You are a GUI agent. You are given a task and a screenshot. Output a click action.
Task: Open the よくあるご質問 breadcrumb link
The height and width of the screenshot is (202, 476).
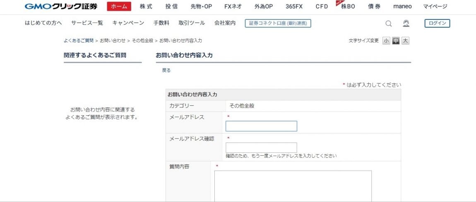[x=78, y=40]
